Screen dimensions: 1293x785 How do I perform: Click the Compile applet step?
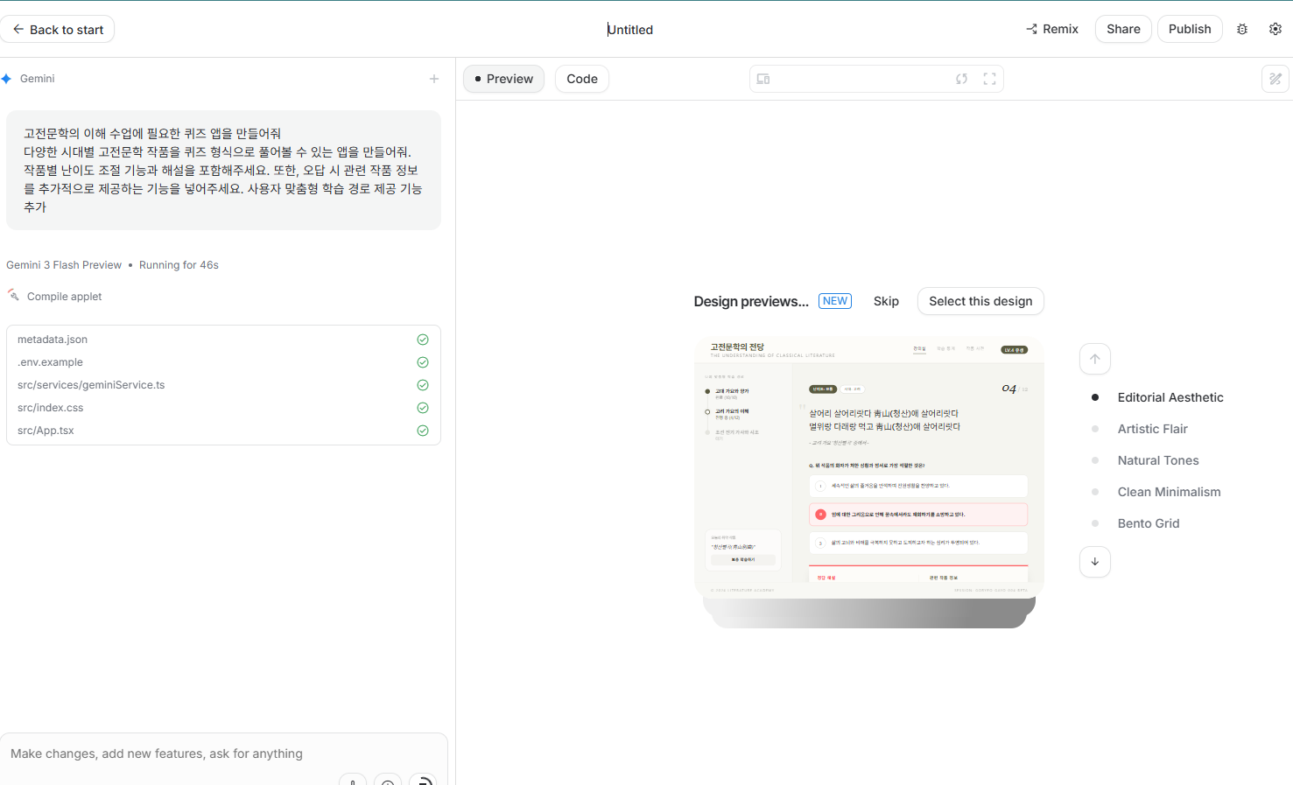64,297
